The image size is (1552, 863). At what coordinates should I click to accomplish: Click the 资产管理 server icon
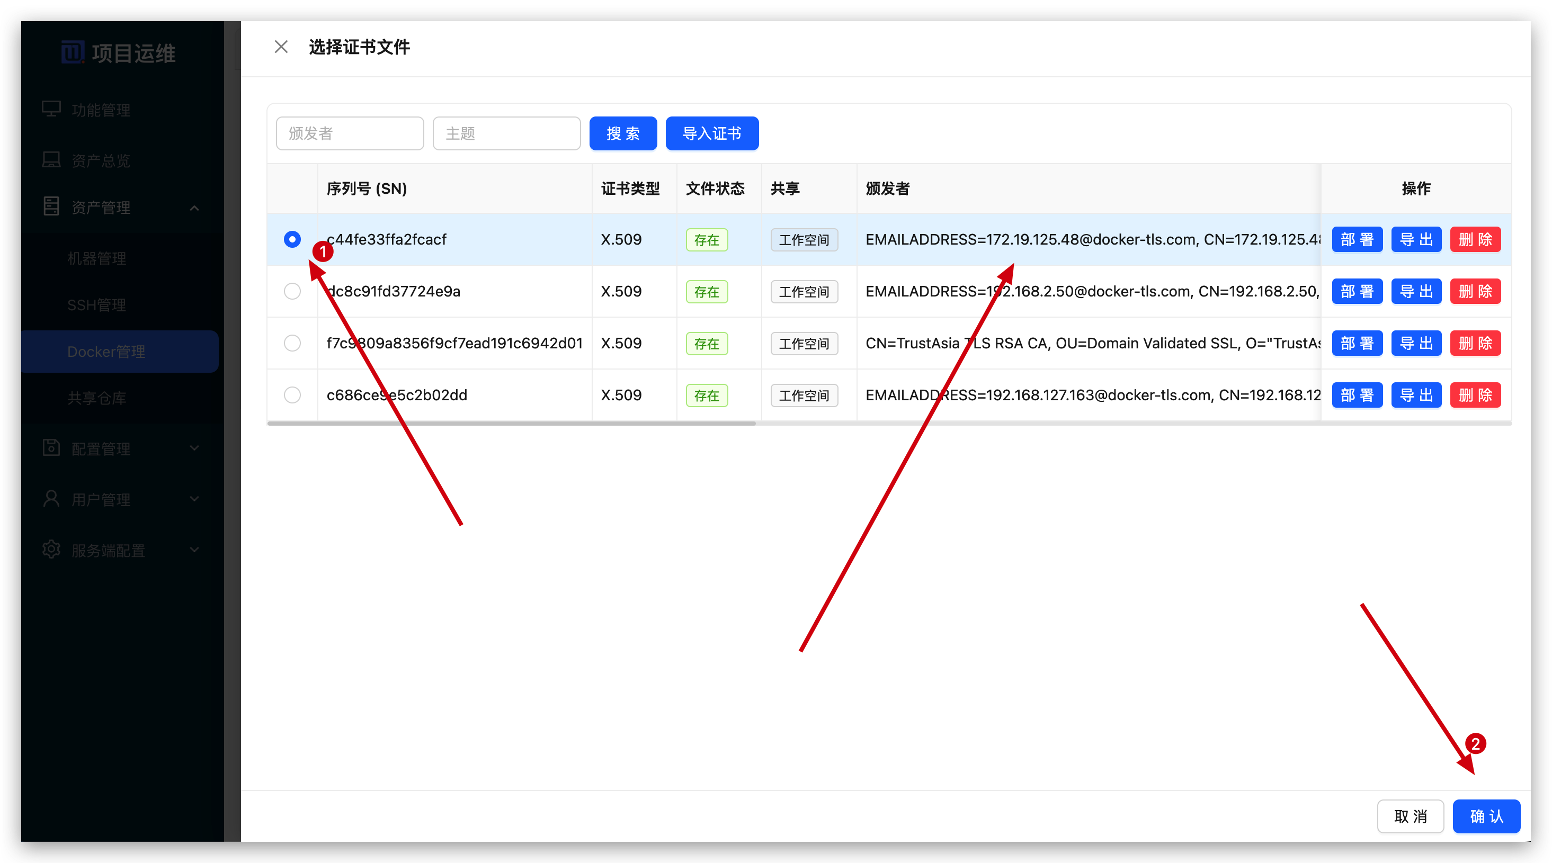[51, 206]
